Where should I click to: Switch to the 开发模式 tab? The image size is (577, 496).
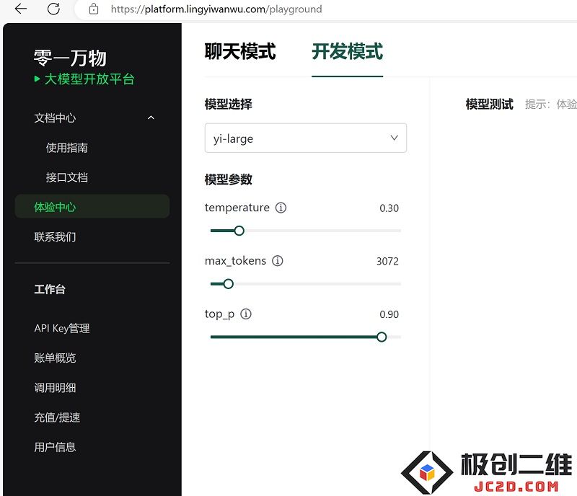tap(347, 51)
